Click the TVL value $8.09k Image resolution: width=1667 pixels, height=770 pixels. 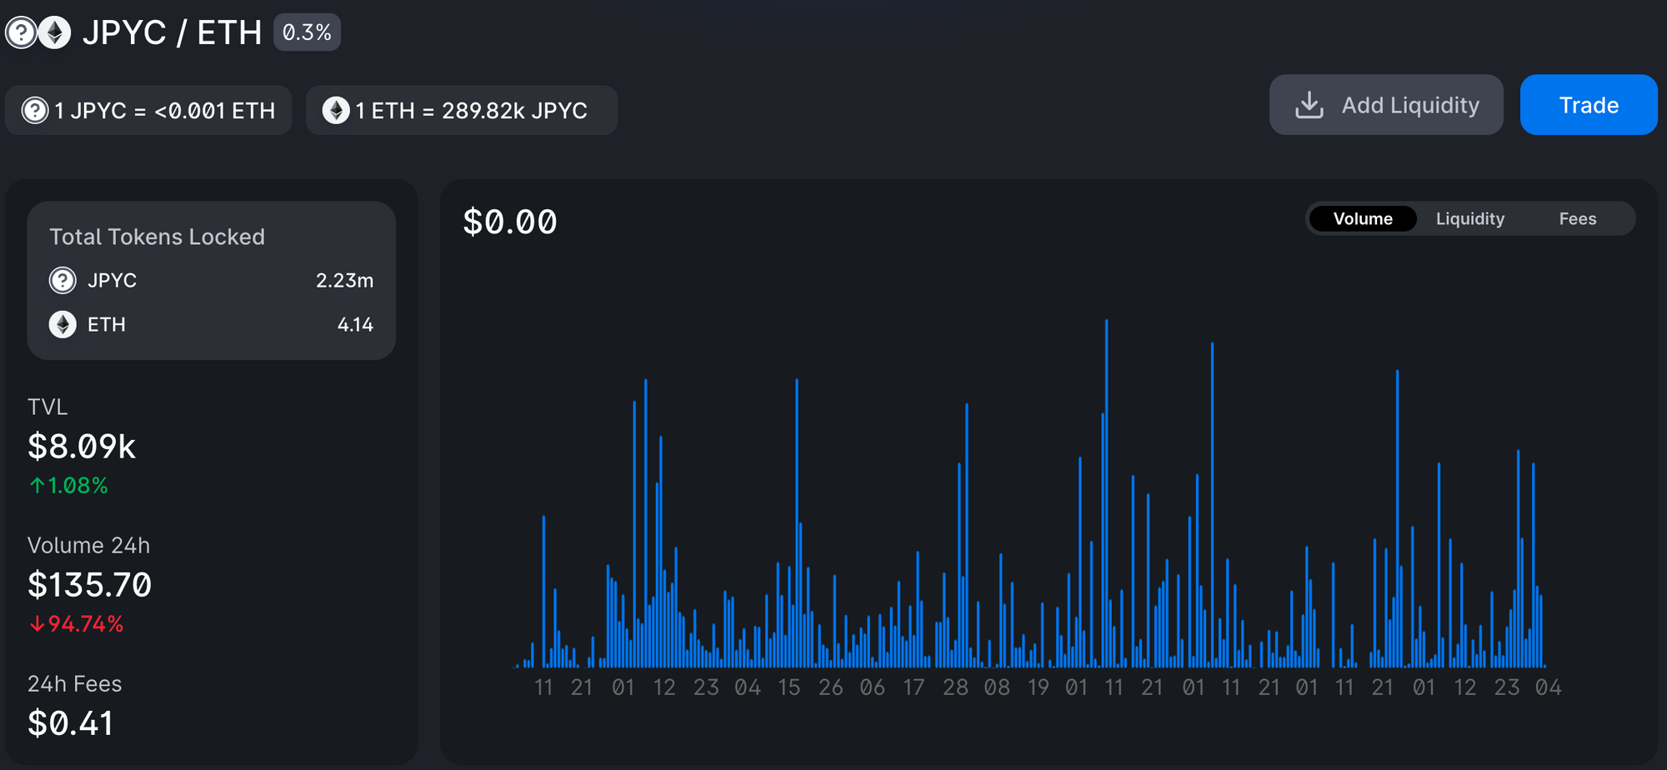[x=82, y=447]
